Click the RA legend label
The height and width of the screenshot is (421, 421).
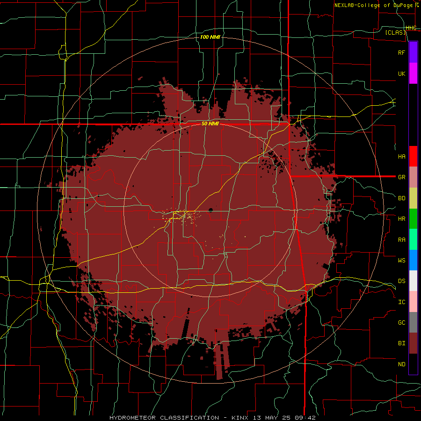click(x=401, y=240)
